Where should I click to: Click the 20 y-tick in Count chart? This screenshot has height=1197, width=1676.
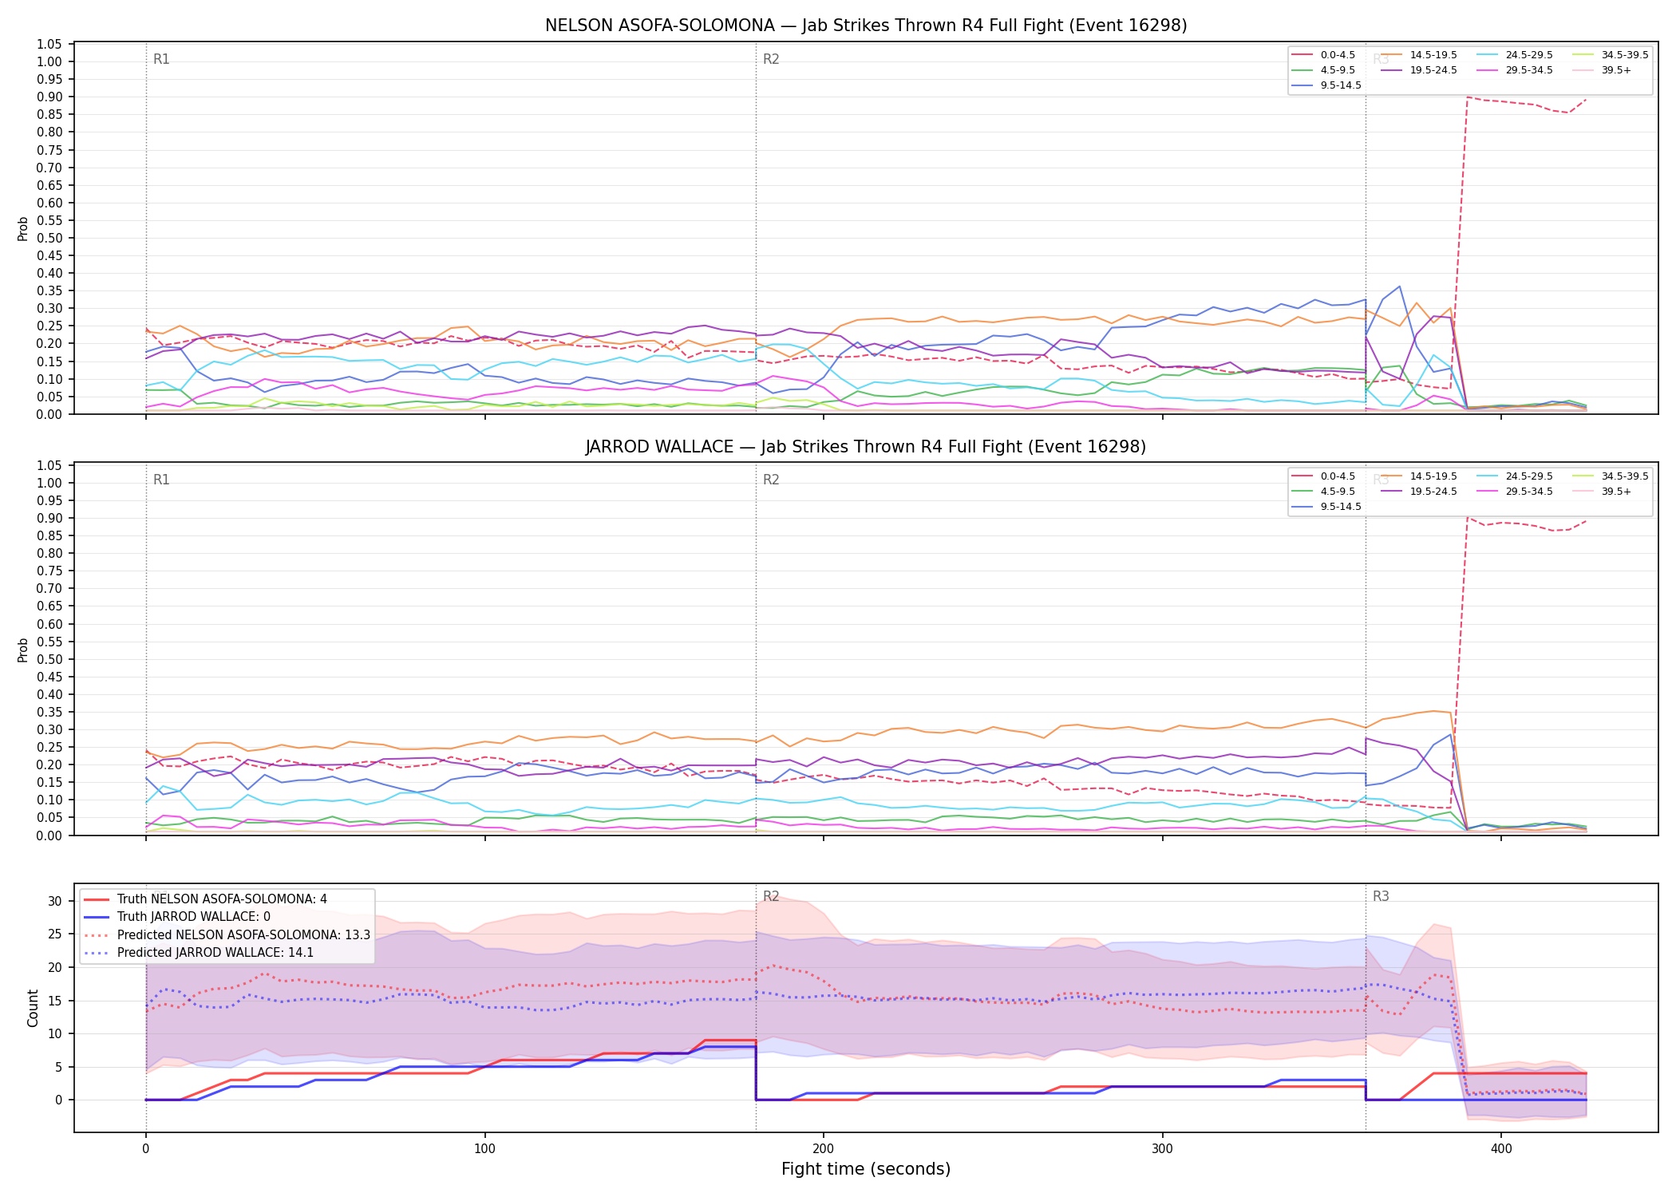(x=54, y=967)
